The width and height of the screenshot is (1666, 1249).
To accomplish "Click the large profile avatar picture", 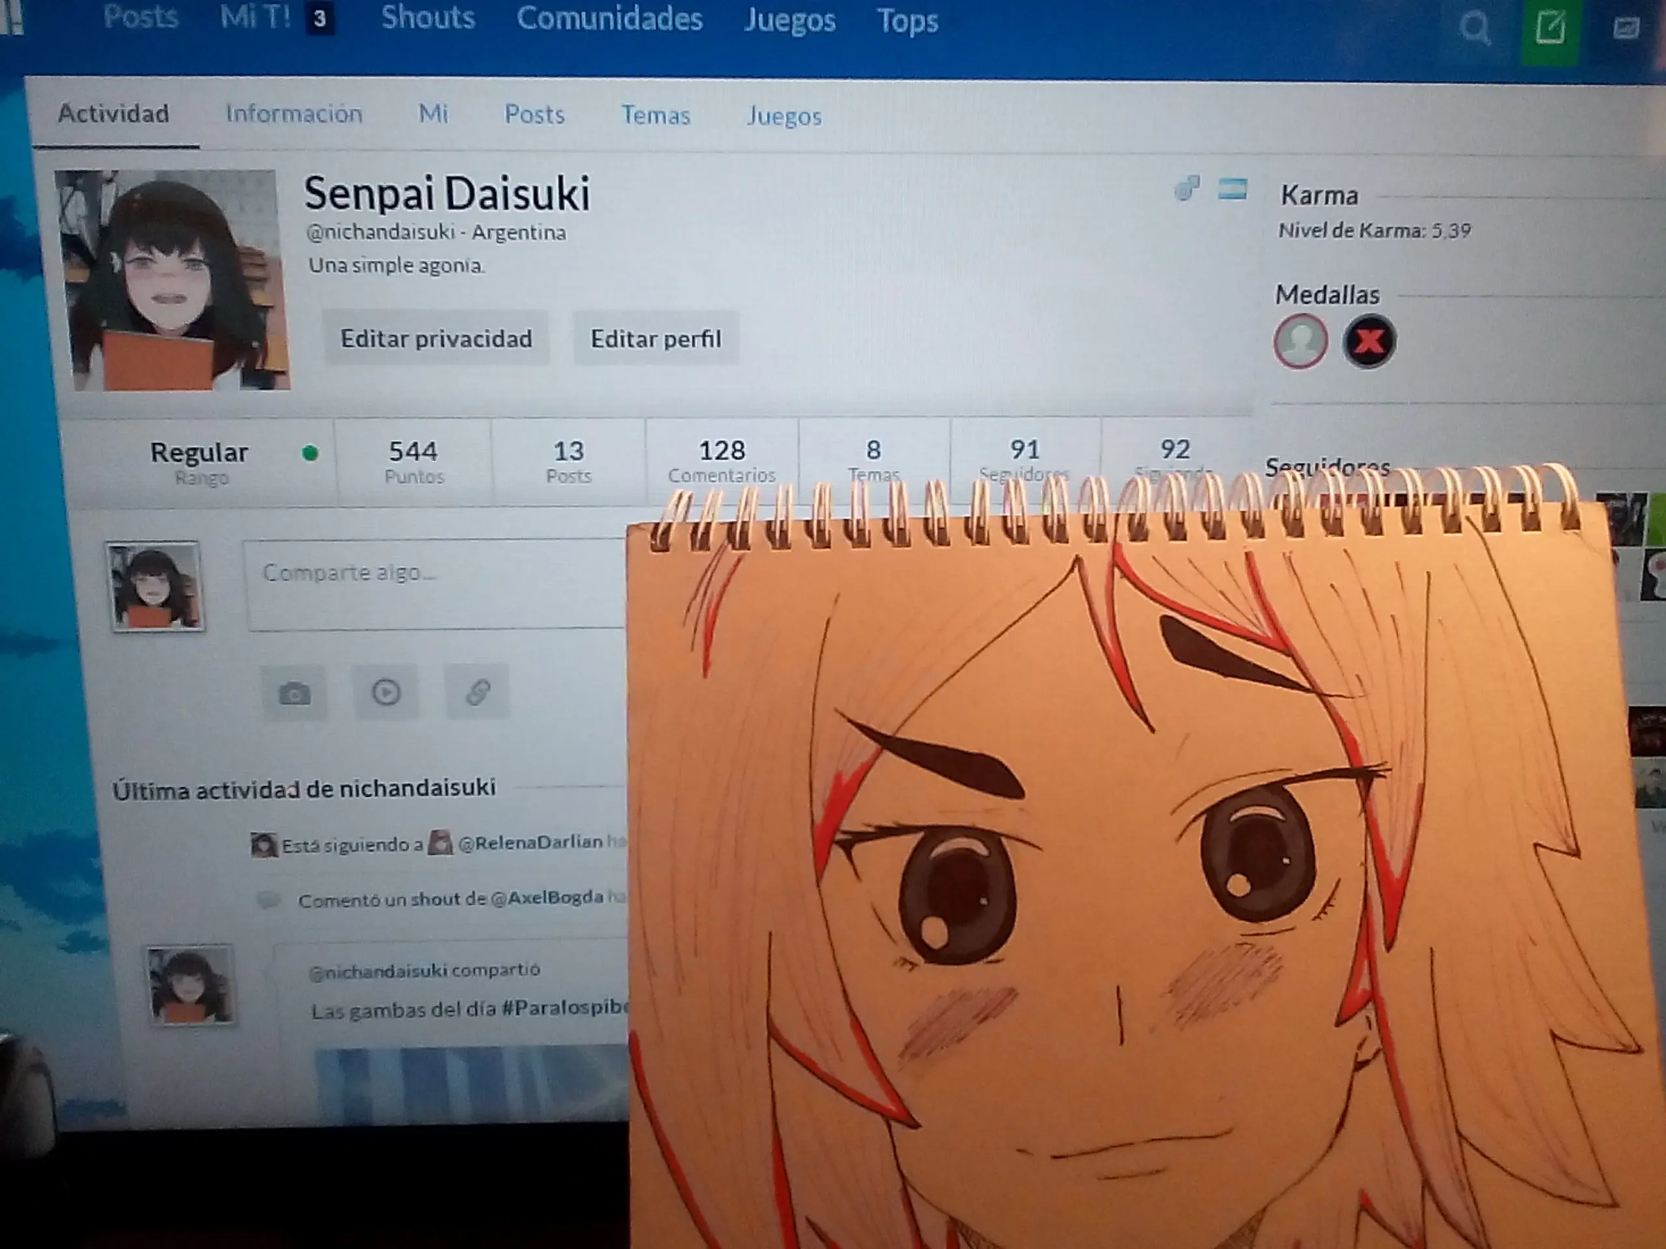I will tap(172, 280).
